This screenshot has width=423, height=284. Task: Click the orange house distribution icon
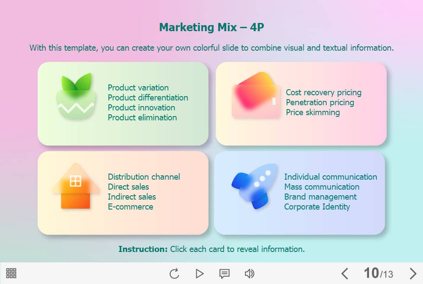(x=75, y=186)
